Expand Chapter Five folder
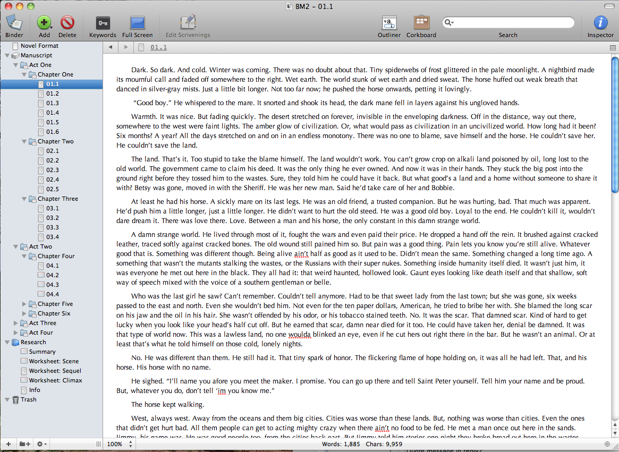This screenshot has width=619, height=452. (24, 304)
